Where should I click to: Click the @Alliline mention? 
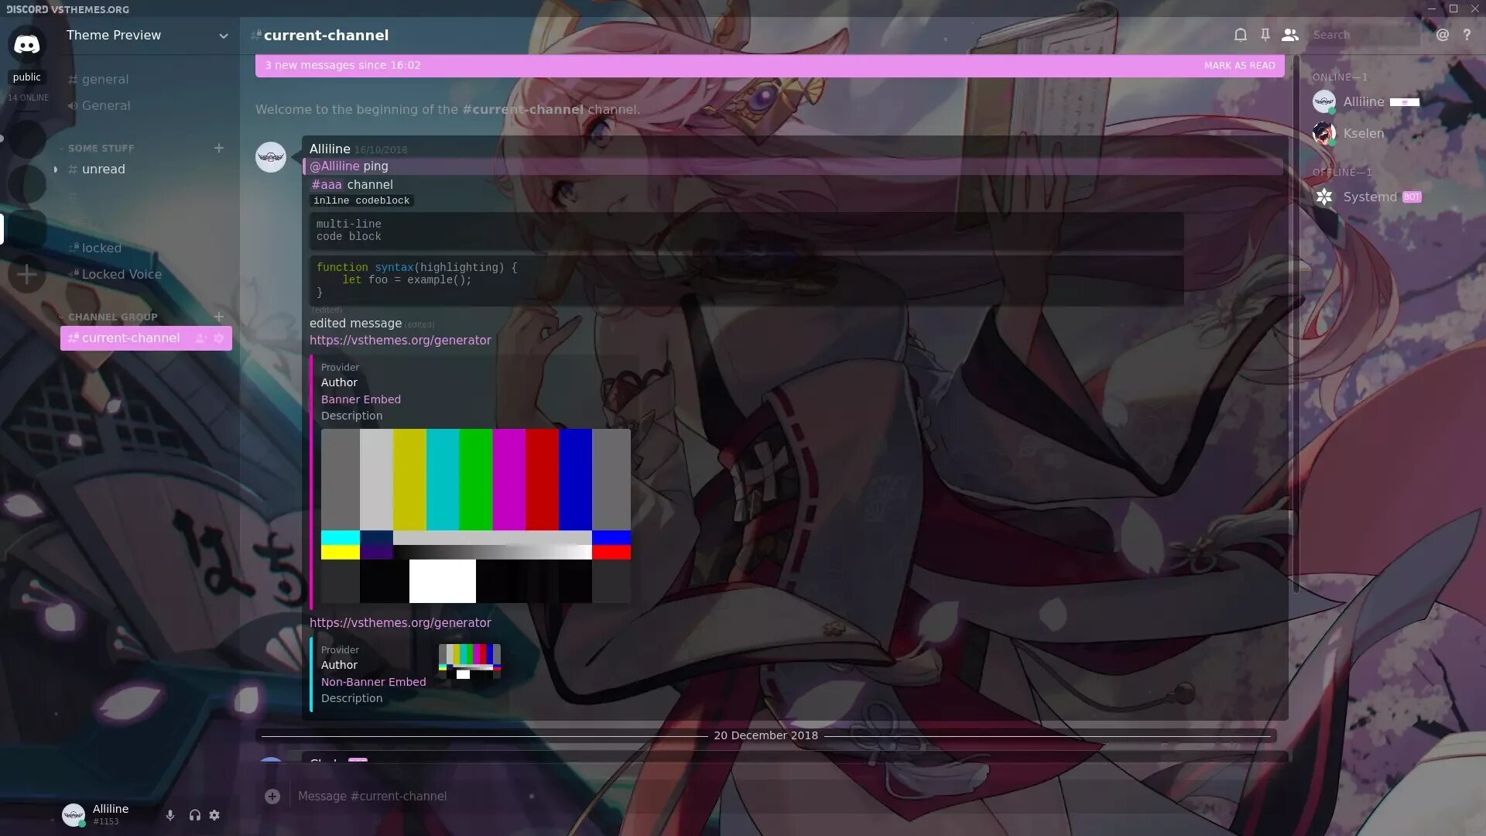click(334, 166)
